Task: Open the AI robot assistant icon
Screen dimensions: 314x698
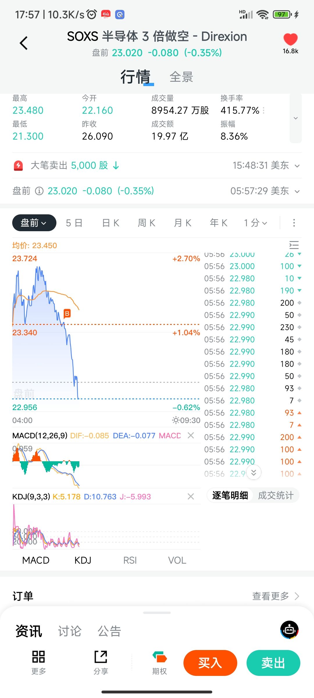Action: pyautogui.click(x=289, y=630)
